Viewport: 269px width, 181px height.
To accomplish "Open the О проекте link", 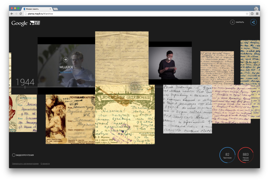I will pyautogui.click(x=45, y=164).
